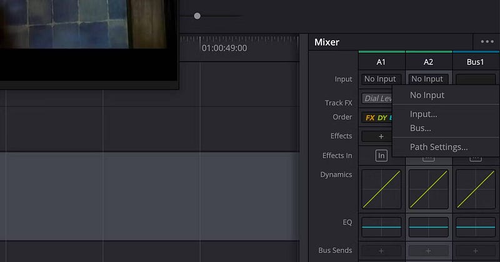The image size is (500, 262).
Task: Click the zoom slider handle above the timeline
Action: point(197,16)
